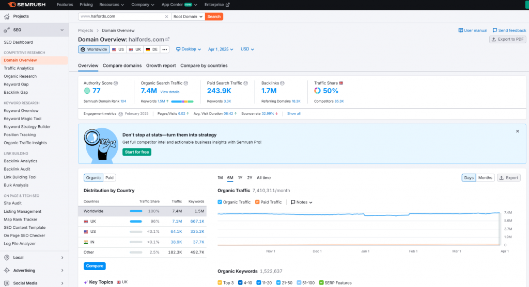Click the User manual book icon

coord(461,30)
